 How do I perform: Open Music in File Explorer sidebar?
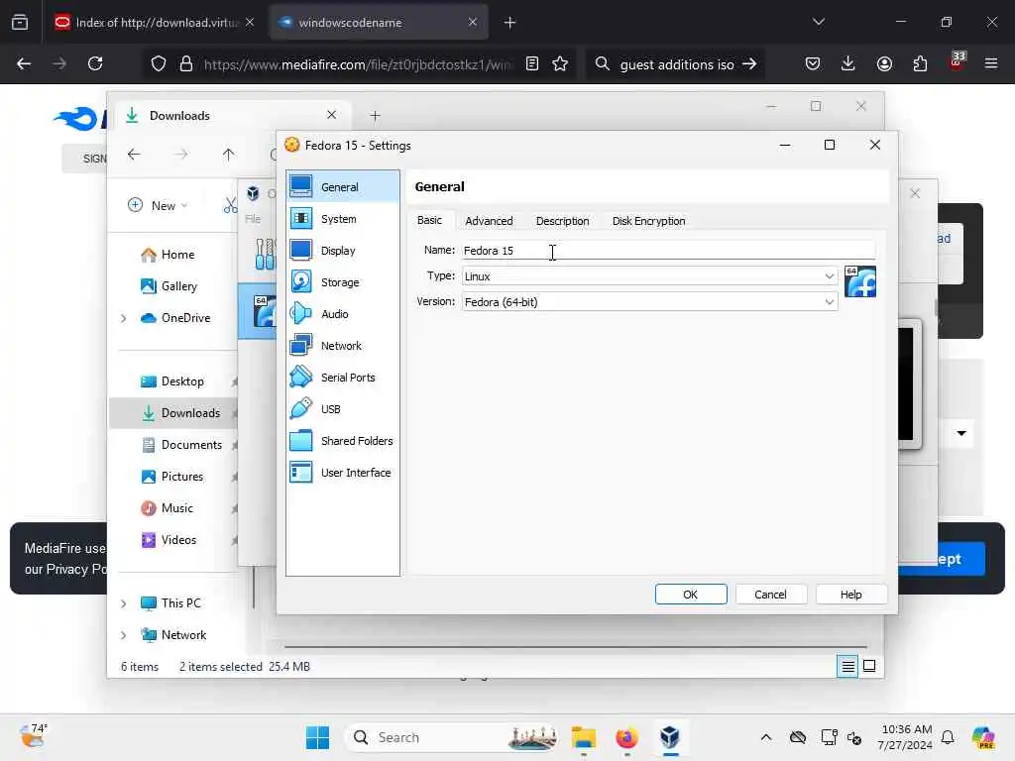click(167, 508)
